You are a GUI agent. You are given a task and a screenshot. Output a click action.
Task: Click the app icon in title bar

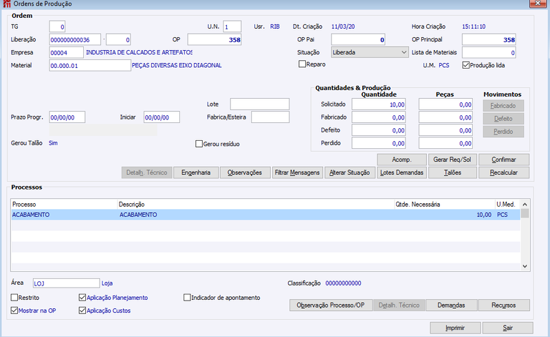(x=6, y=4)
